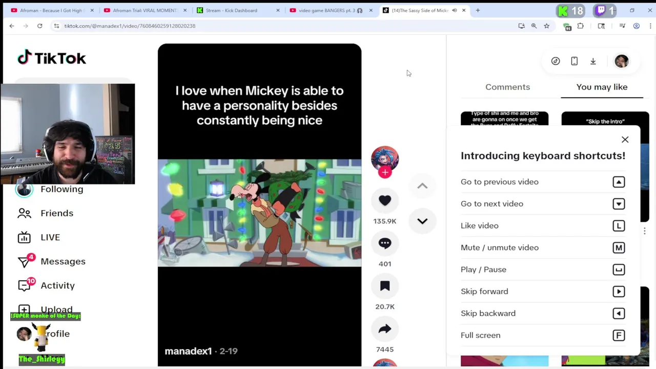Open Activity notifications in the sidebar
Viewport: 656px width, 369px height.
point(57,285)
